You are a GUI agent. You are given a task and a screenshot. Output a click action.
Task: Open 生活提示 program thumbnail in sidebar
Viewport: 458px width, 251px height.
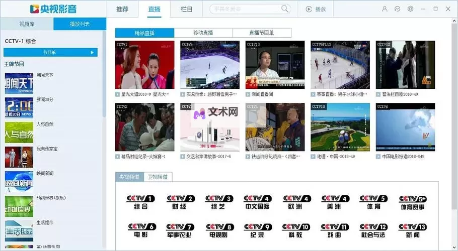19,231
